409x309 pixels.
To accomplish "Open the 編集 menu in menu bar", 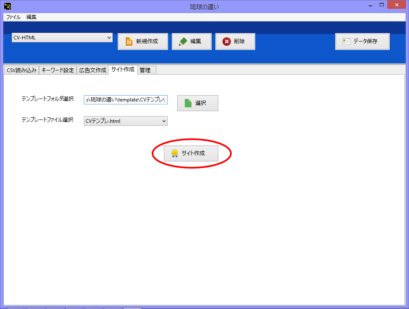I will point(31,17).
